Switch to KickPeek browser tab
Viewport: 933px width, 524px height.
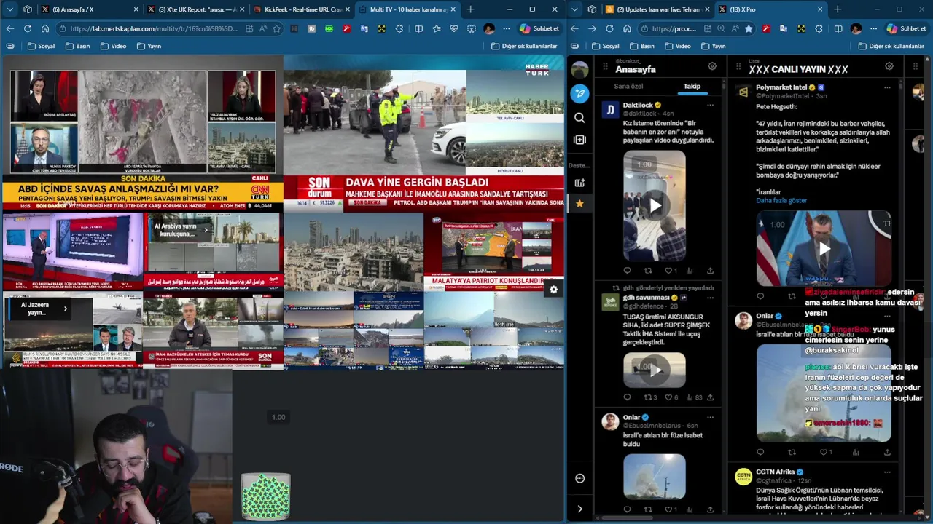(302, 9)
